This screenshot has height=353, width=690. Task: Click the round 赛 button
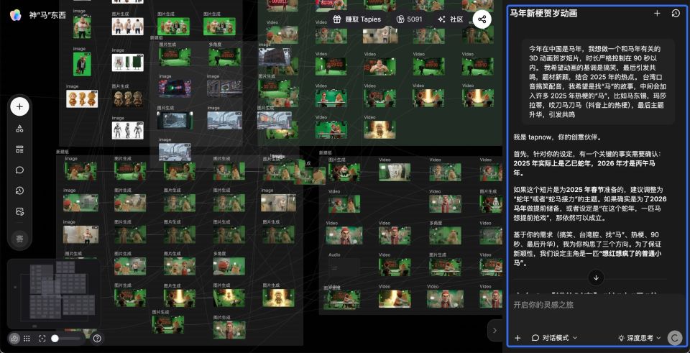20,239
